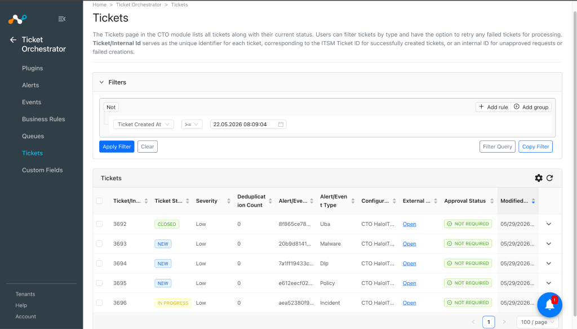Expand row details for ticket 3693

[549, 243]
